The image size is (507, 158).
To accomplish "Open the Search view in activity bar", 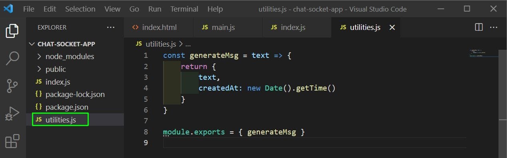I will click(x=12, y=58).
